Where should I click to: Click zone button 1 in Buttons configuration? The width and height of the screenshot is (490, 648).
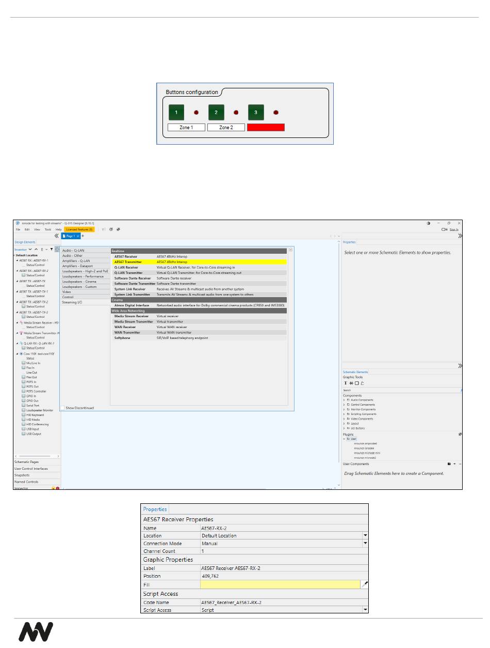(x=176, y=112)
